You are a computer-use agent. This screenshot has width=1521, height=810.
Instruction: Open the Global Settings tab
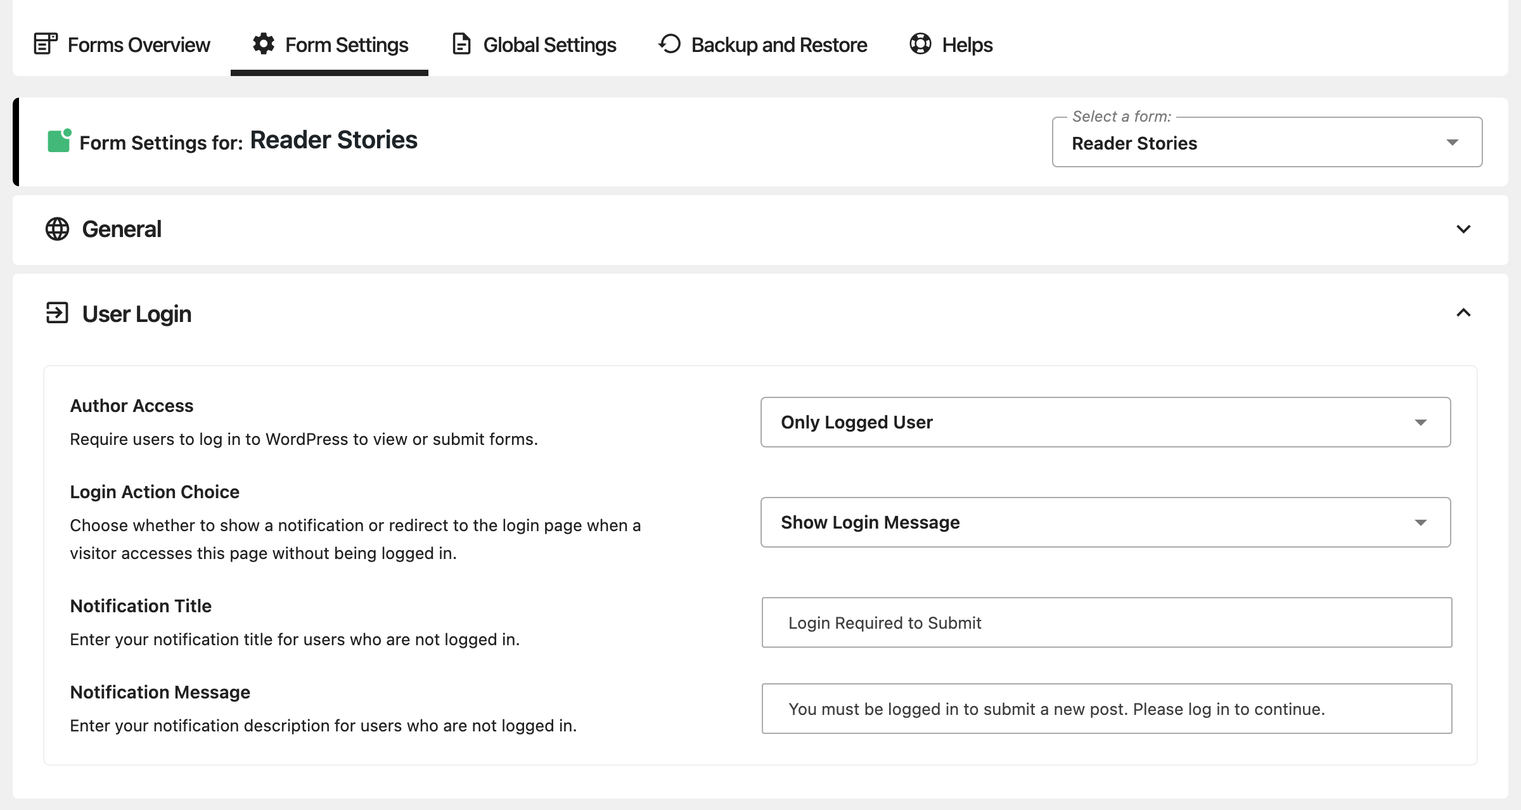pyautogui.click(x=534, y=44)
